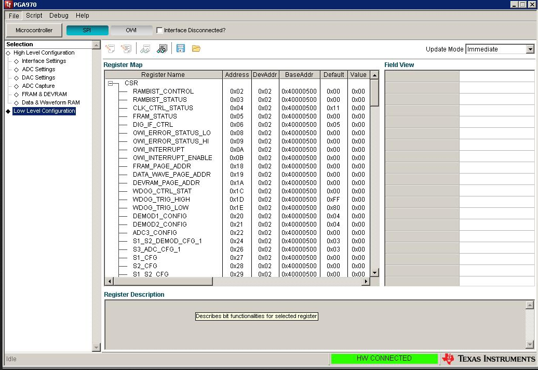Open DAC Settings in the Selection tree

click(38, 77)
